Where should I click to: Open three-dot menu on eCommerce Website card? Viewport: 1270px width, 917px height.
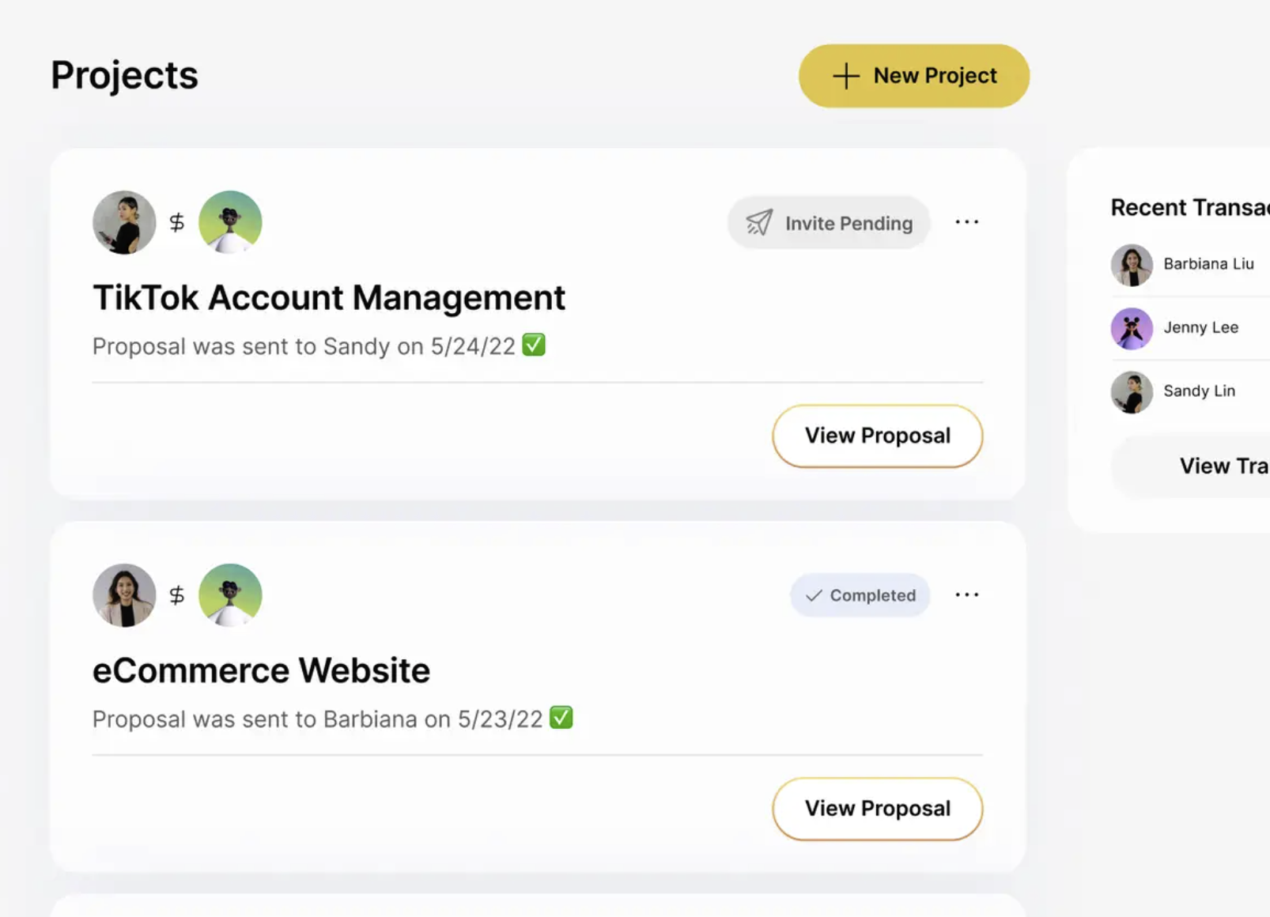(966, 594)
